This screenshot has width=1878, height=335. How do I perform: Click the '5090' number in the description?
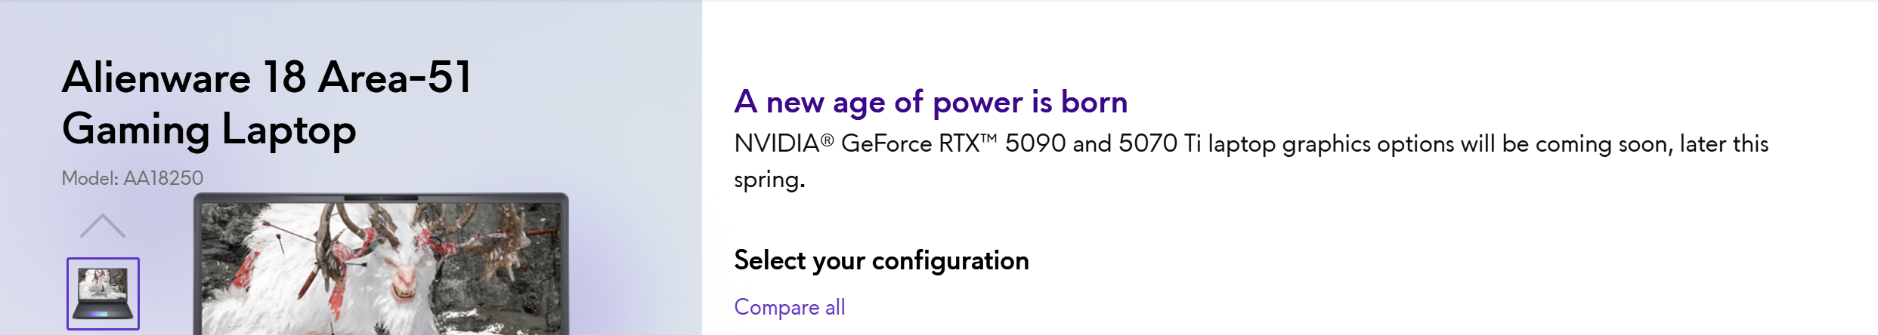pos(1035,143)
